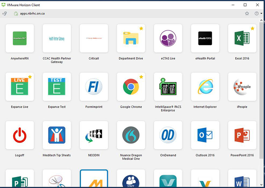
Task: Click the scrollbar up arrow
Action: [261, 21]
